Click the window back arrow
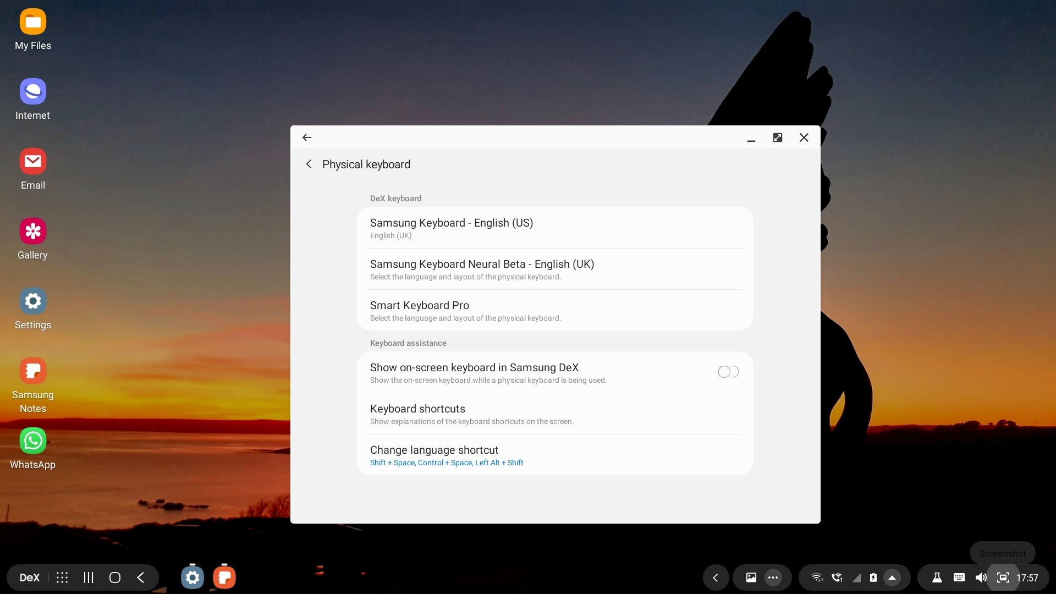 (307, 137)
